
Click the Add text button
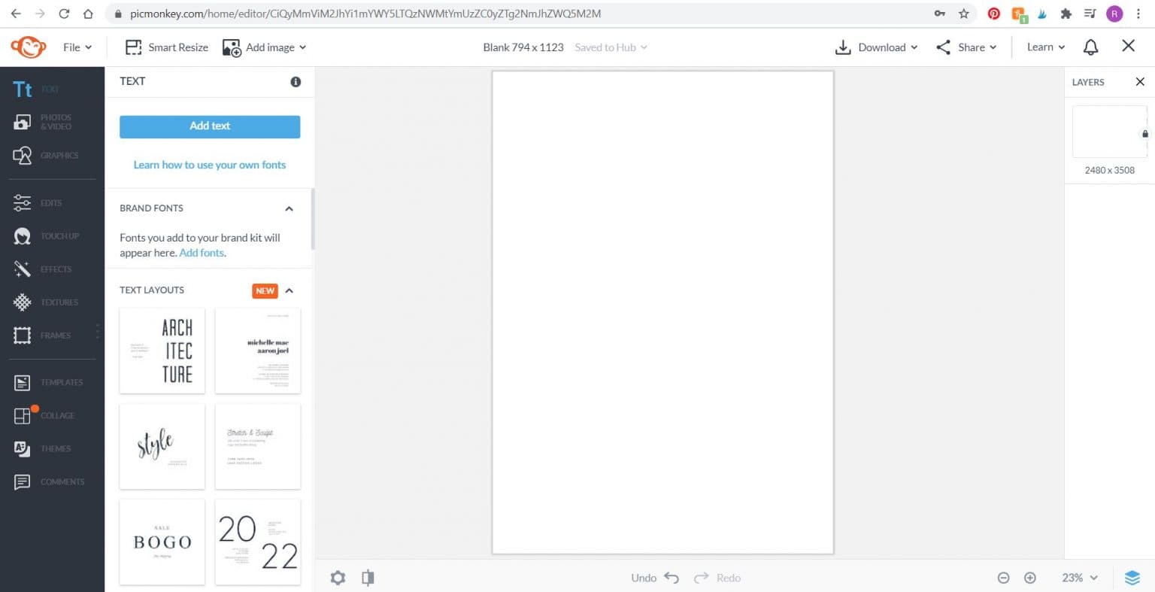click(x=210, y=126)
